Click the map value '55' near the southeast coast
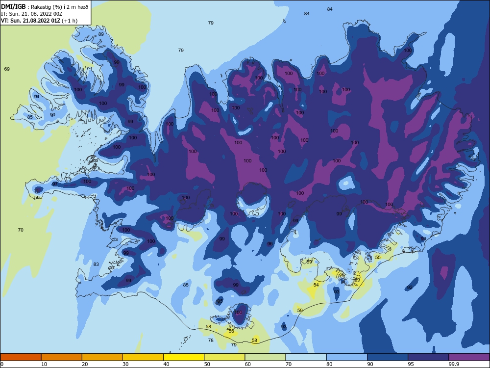490x368 pixels. tap(378, 257)
